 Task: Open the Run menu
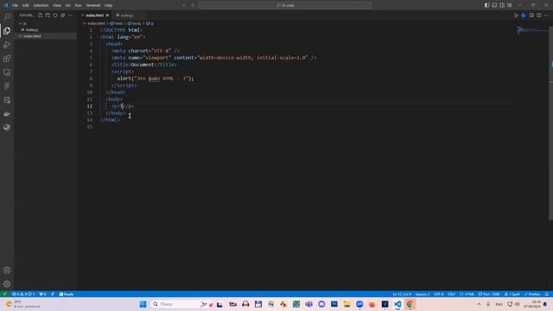point(78,5)
